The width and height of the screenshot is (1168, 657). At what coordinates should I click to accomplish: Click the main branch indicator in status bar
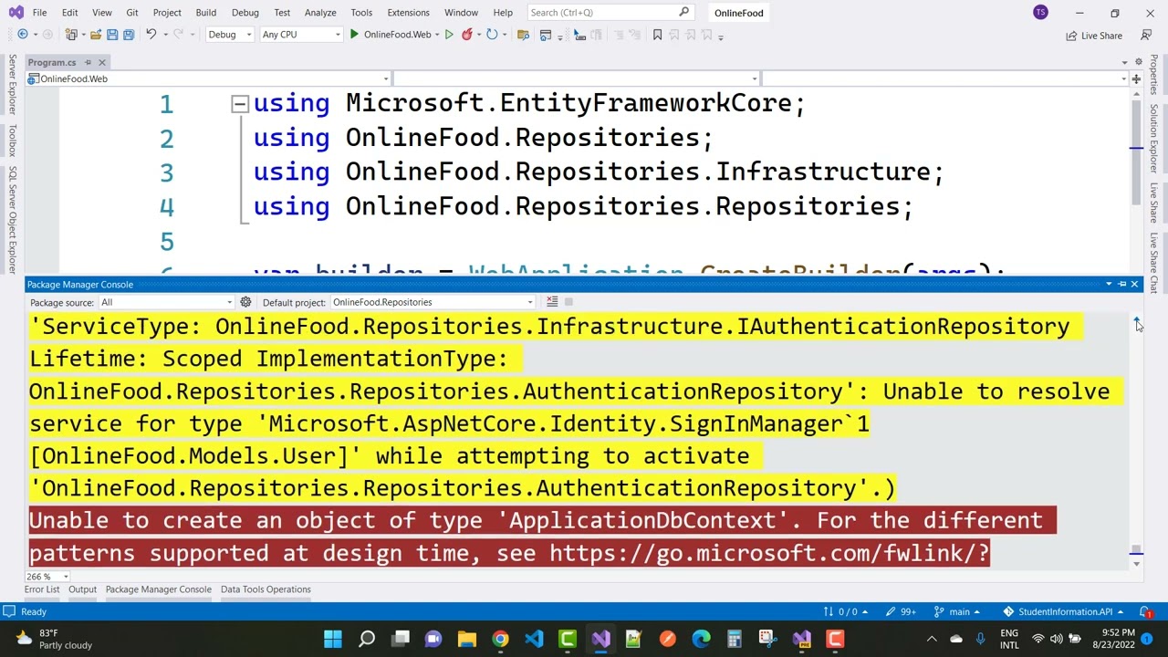pos(957,612)
